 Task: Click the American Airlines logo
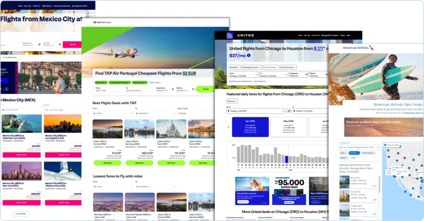[x=358, y=48]
